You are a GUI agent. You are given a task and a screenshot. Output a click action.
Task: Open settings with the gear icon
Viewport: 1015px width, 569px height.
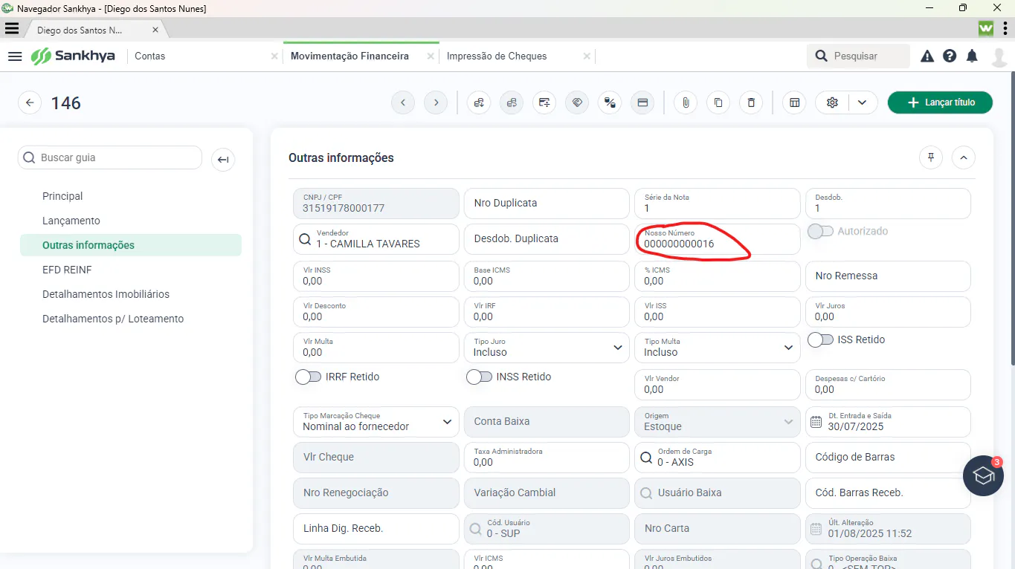(832, 103)
